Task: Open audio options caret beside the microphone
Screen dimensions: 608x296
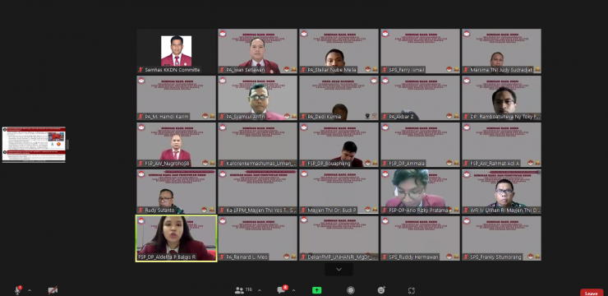Action: coord(30,290)
